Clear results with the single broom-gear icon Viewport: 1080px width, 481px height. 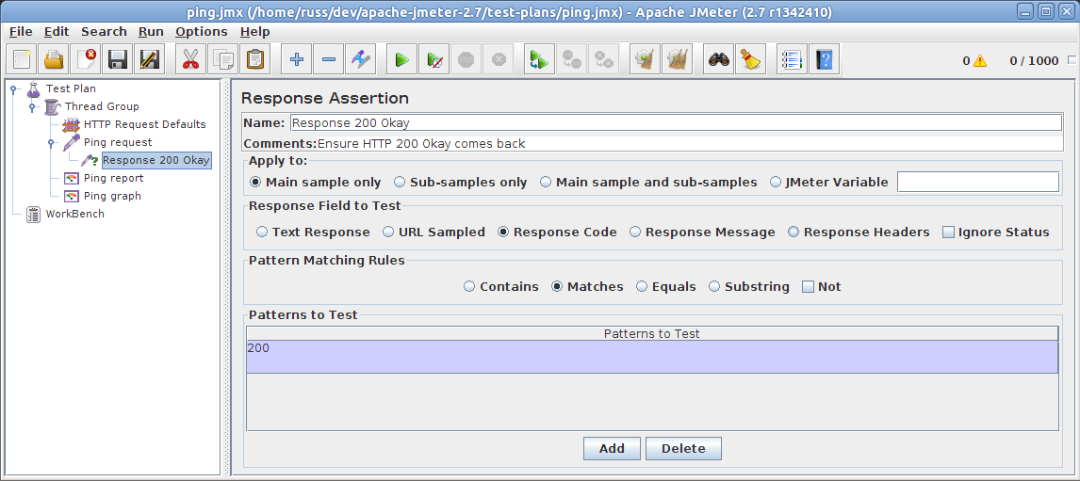(x=646, y=60)
